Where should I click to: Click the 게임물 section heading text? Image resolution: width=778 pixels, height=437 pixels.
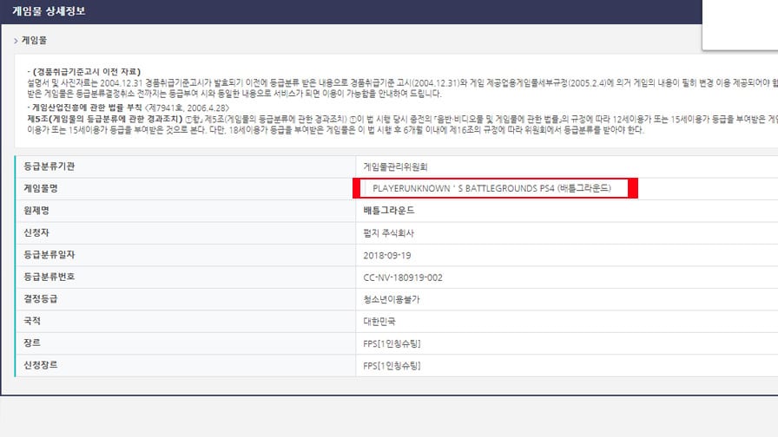(34, 41)
